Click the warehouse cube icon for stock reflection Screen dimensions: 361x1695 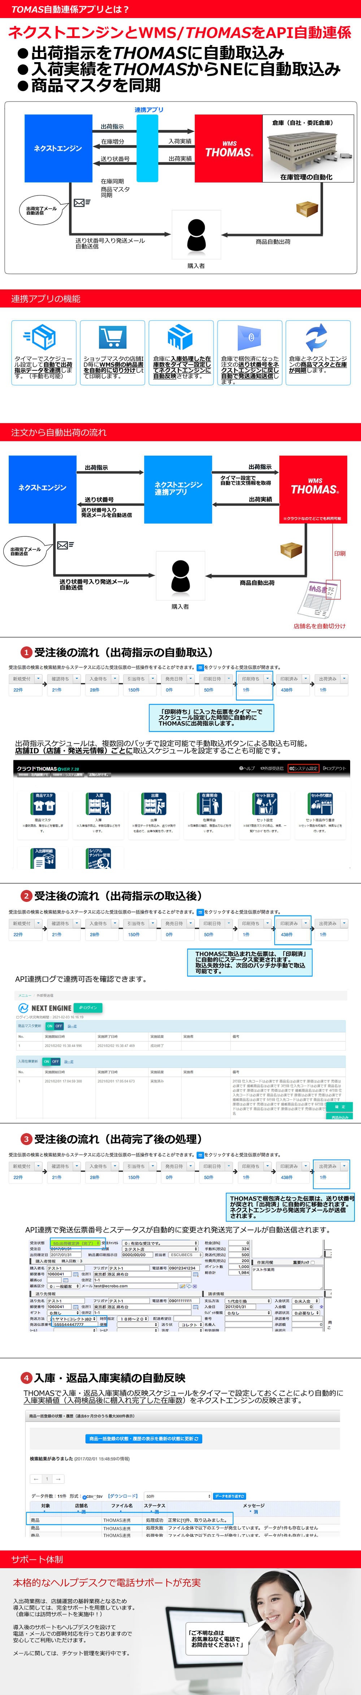[180, 337]
